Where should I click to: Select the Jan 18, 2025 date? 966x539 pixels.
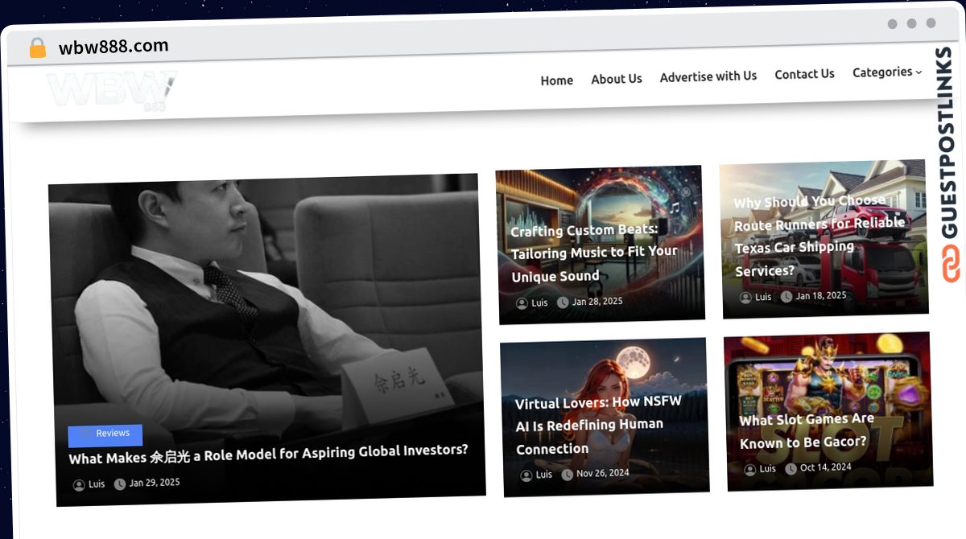click(821, 295)
